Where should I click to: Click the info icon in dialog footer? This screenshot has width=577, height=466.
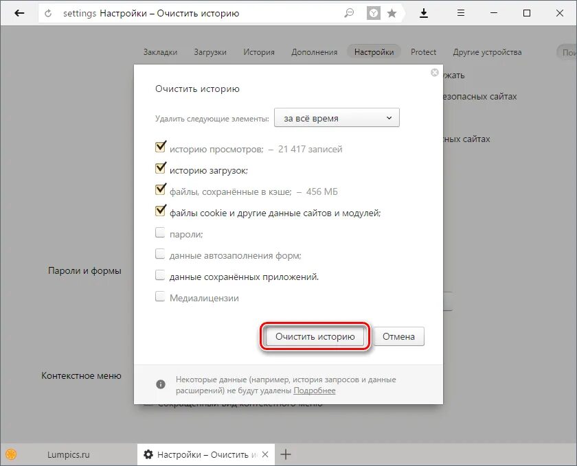coord(161,384)
